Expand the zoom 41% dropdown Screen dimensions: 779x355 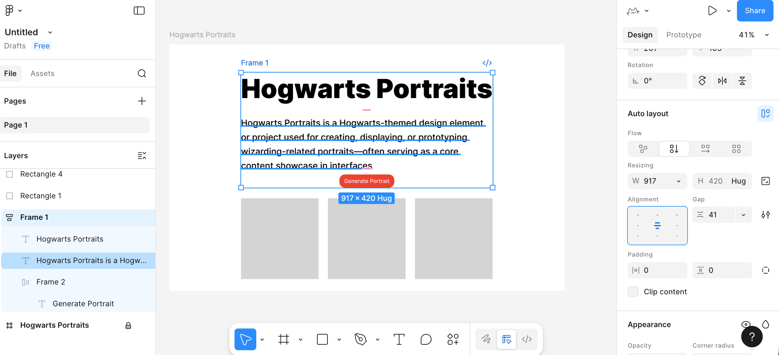coord(766,35)
